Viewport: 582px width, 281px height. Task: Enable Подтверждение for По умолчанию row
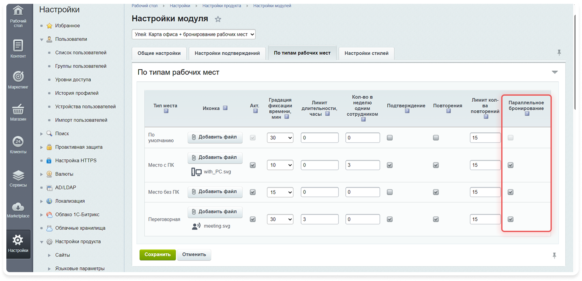click(x=390, y=138)
